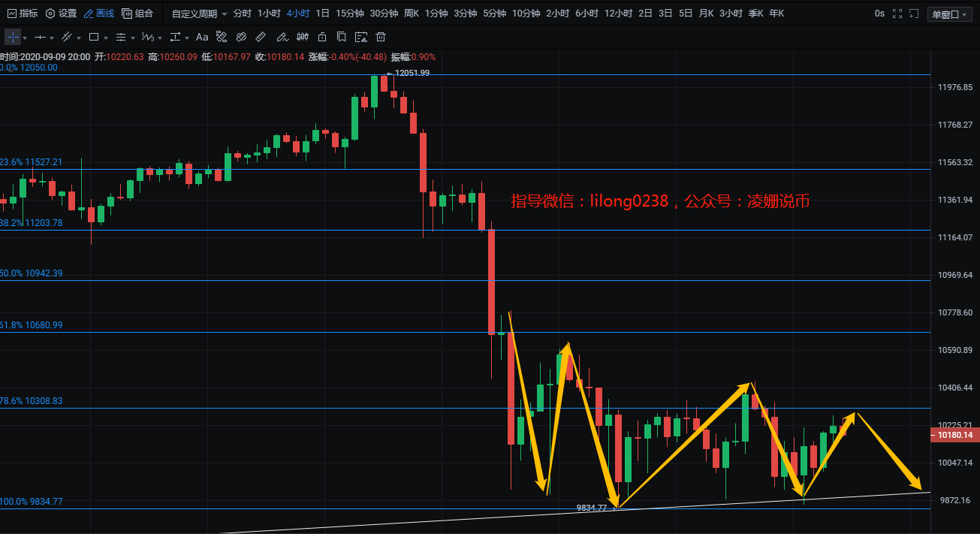
Task: Toggle the 指标 indicators panel
Action: click(x=23, y=14)
